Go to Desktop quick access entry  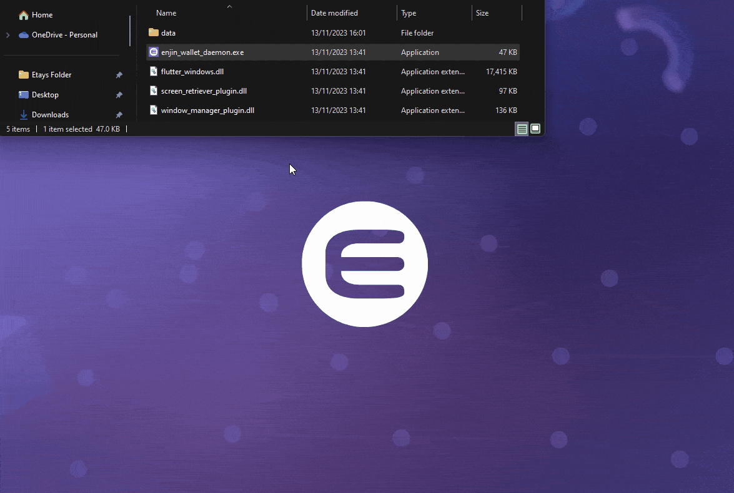coord(45,94)
